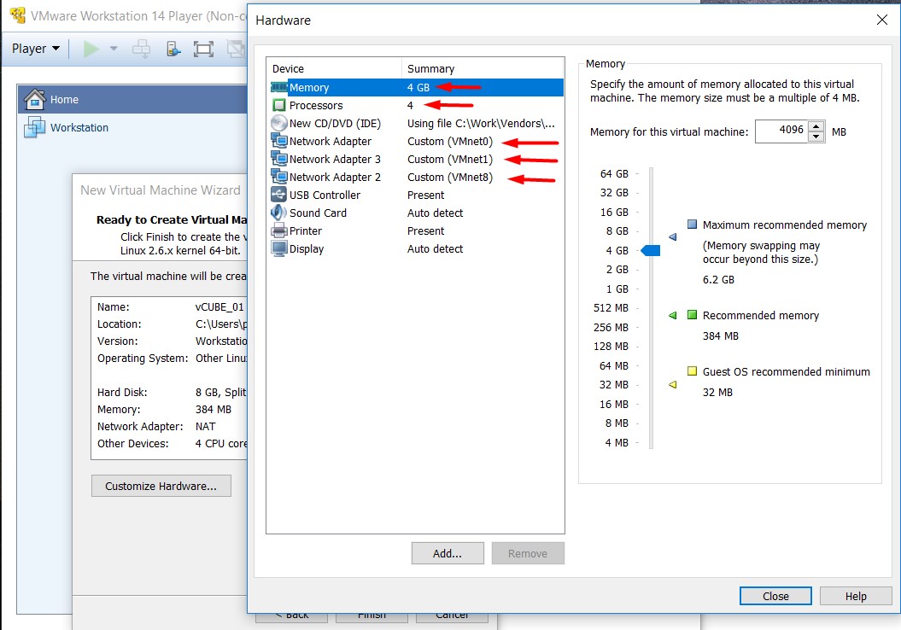901x630 pixels.
Task: Click the Printer device icon
Action: pos(279,230)
